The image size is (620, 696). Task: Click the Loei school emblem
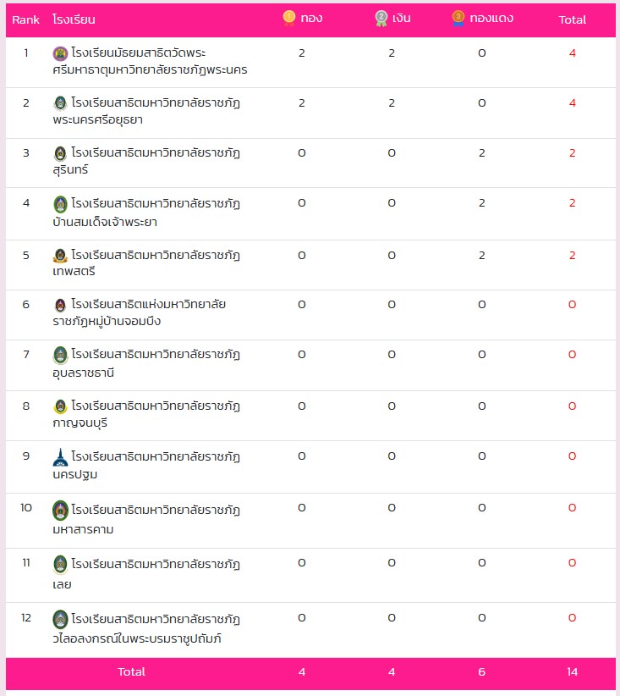60,565
